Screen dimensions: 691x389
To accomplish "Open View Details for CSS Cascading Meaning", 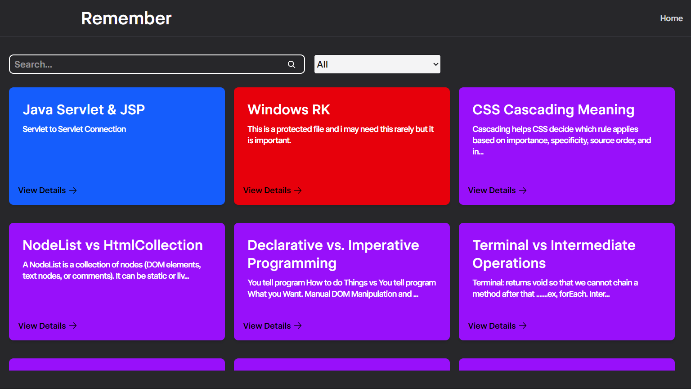I will 492,190.
